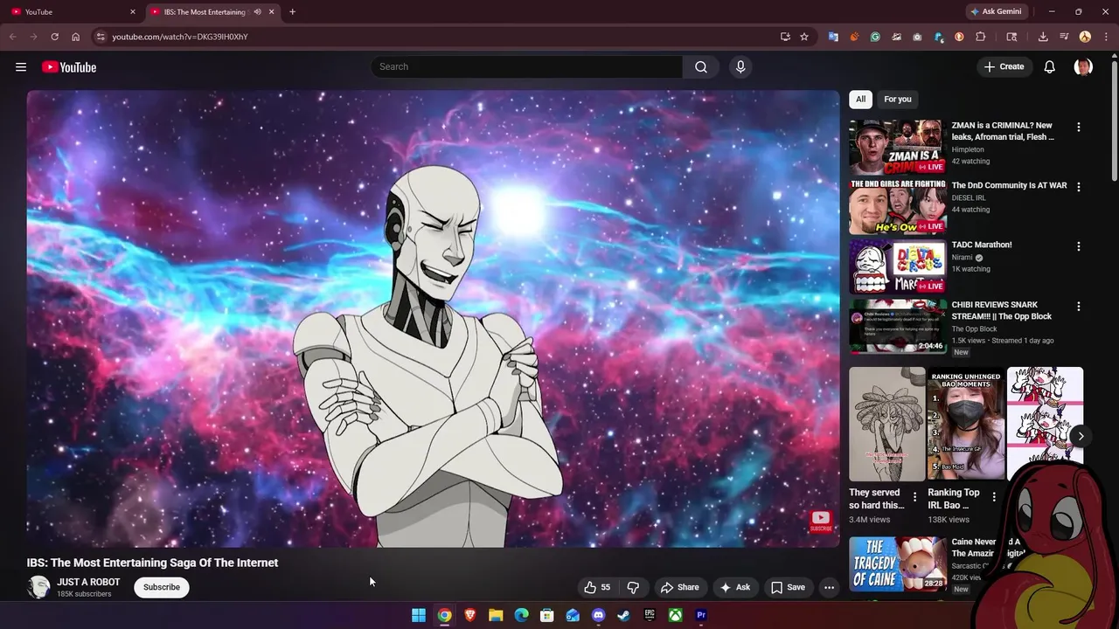The width and height of the screenshot is (1119, 629).
Task: Like the video with thumbs up
Action: (x=598, y=587)
